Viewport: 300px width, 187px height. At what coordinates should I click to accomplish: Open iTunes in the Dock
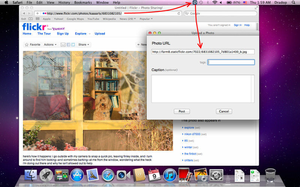(170, 175)
